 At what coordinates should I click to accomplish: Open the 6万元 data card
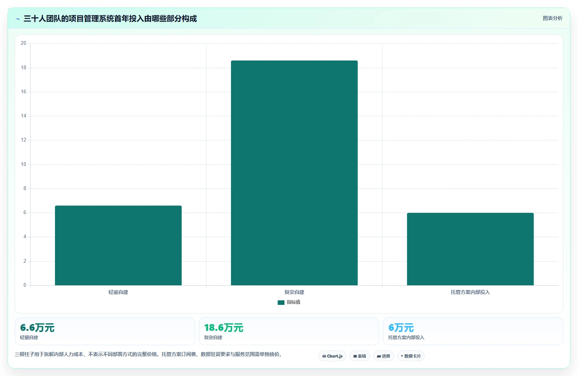473,331
